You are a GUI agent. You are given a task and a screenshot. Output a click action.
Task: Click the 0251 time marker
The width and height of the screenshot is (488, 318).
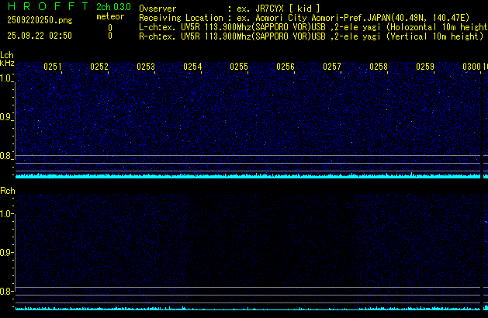click(x=53, y=67)
